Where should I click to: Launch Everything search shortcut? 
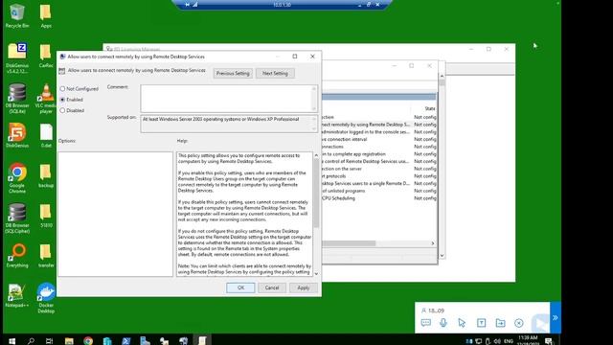[17, 256]
